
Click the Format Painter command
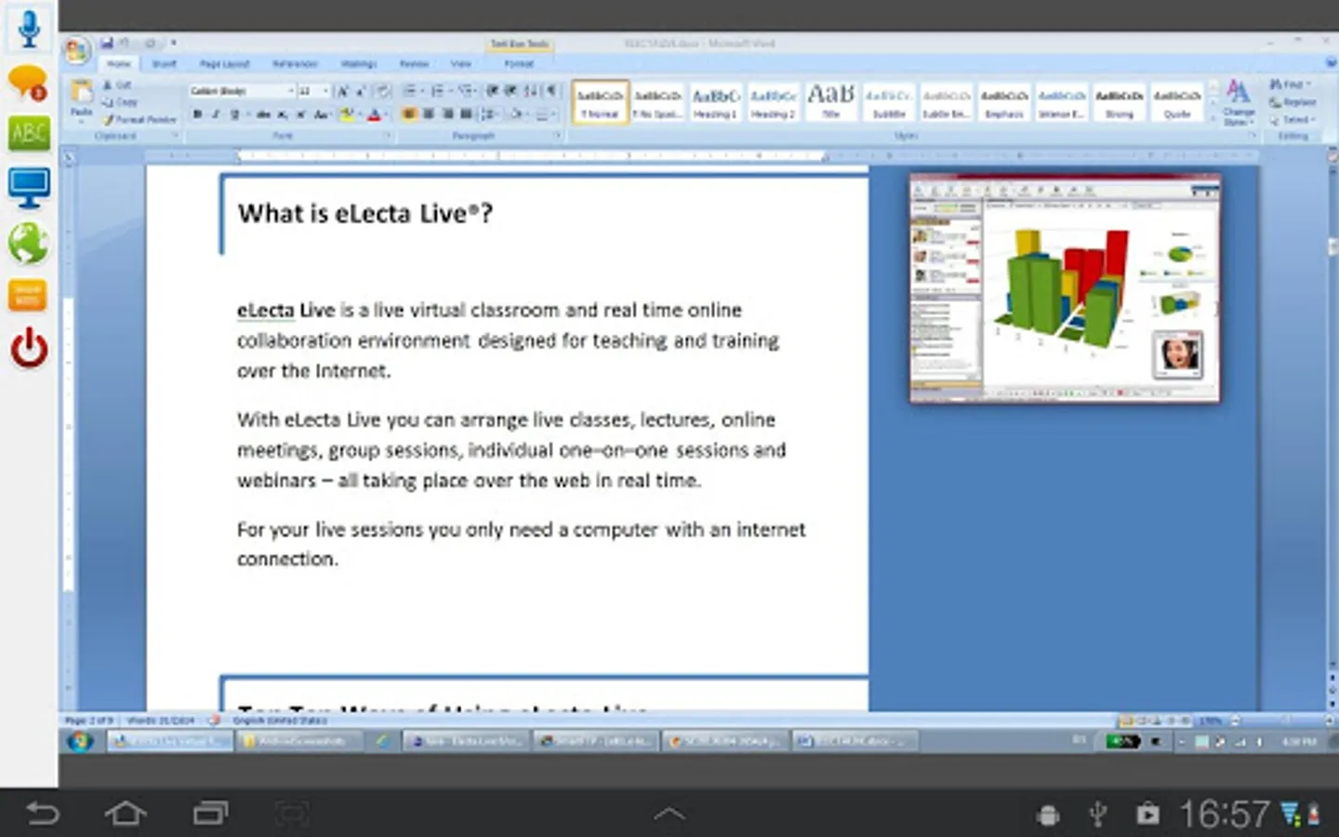pos(139,119)
